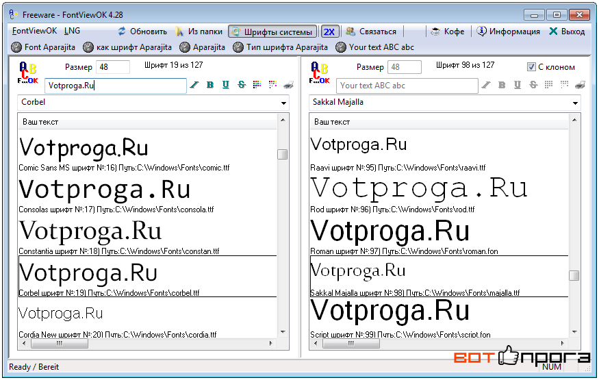
Task: Click right list vertical scrollbar down arrow
Action: click(574, 332)
